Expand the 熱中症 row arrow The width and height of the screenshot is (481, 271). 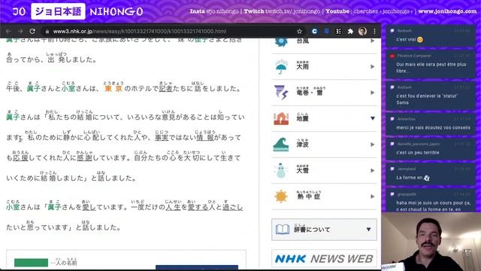(373, 196)
